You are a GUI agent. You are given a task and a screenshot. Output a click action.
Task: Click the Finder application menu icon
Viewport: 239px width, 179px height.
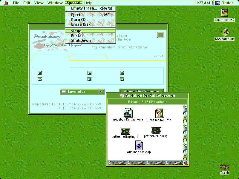click(x=218, y=3)
